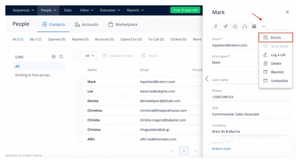
Task: Click the Email field mparker@bretzrv.com
Action: pos(235,45)
